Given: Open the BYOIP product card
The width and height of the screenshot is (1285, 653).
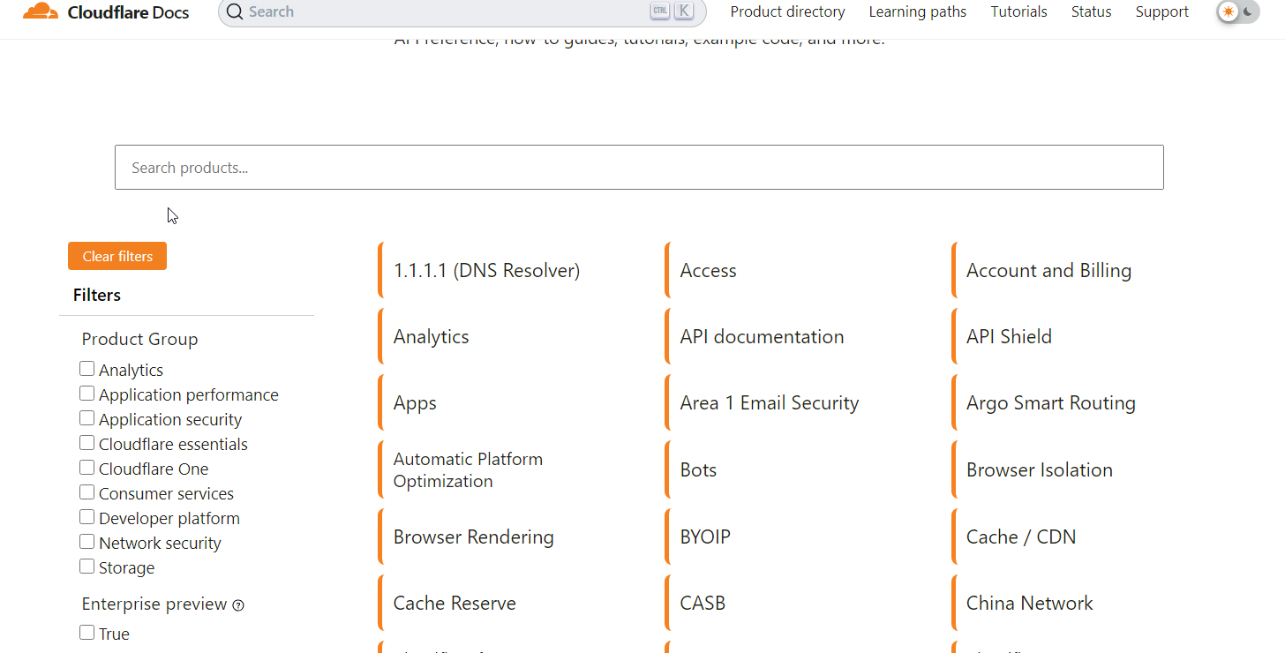Looking at the screenshot, I should click(800, 537).
